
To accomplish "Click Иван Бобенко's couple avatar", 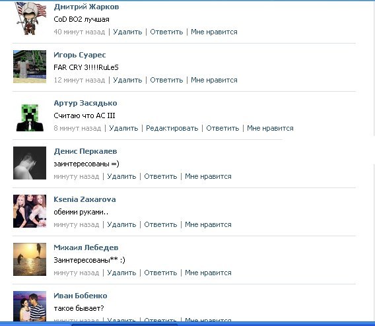I will 30,306.
